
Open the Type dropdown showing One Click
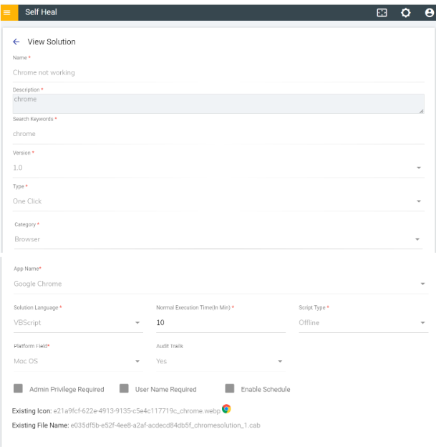point(418,202)
